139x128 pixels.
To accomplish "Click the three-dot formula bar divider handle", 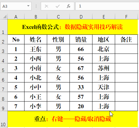I will coord(36,6).
